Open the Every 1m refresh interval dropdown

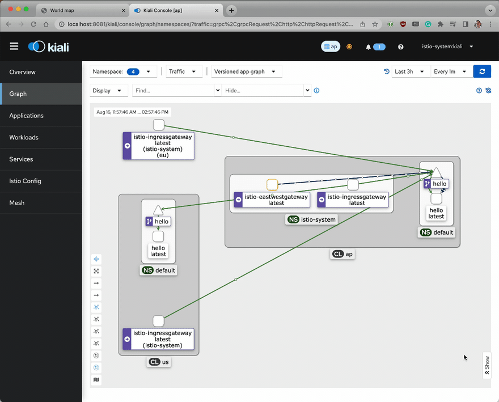(451, 71)
